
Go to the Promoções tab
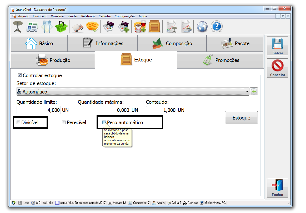(x=220, y=60)
